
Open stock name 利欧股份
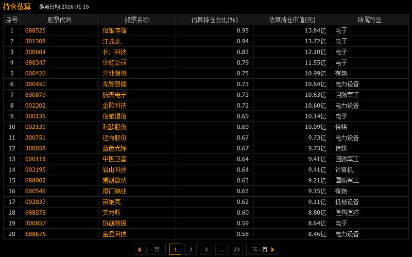(114, 127)
